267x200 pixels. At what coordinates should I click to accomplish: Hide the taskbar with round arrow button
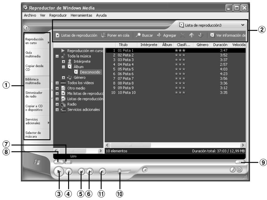[x=27, y=28]
